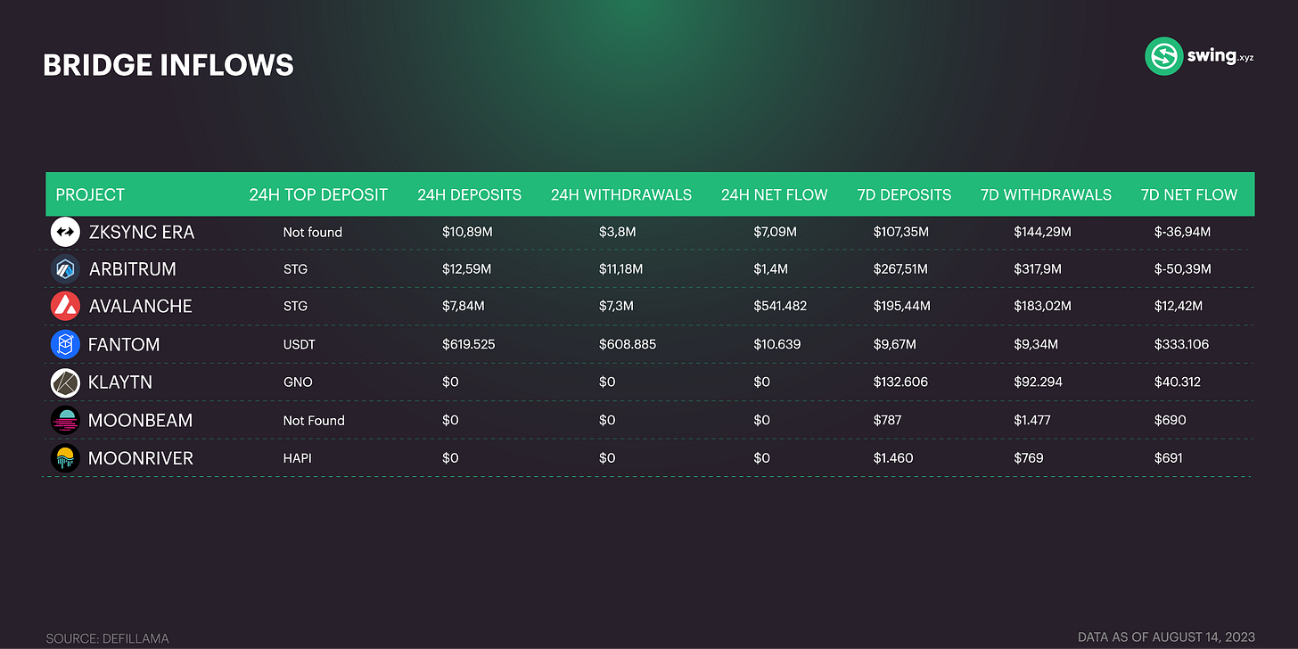This screenshot has height=649, width=1298.
Task: Click the $608.885 withdrawals value
Action: (x=628, y=344)
